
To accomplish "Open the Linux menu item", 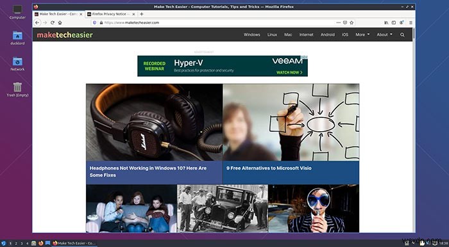I will [272, 35].
